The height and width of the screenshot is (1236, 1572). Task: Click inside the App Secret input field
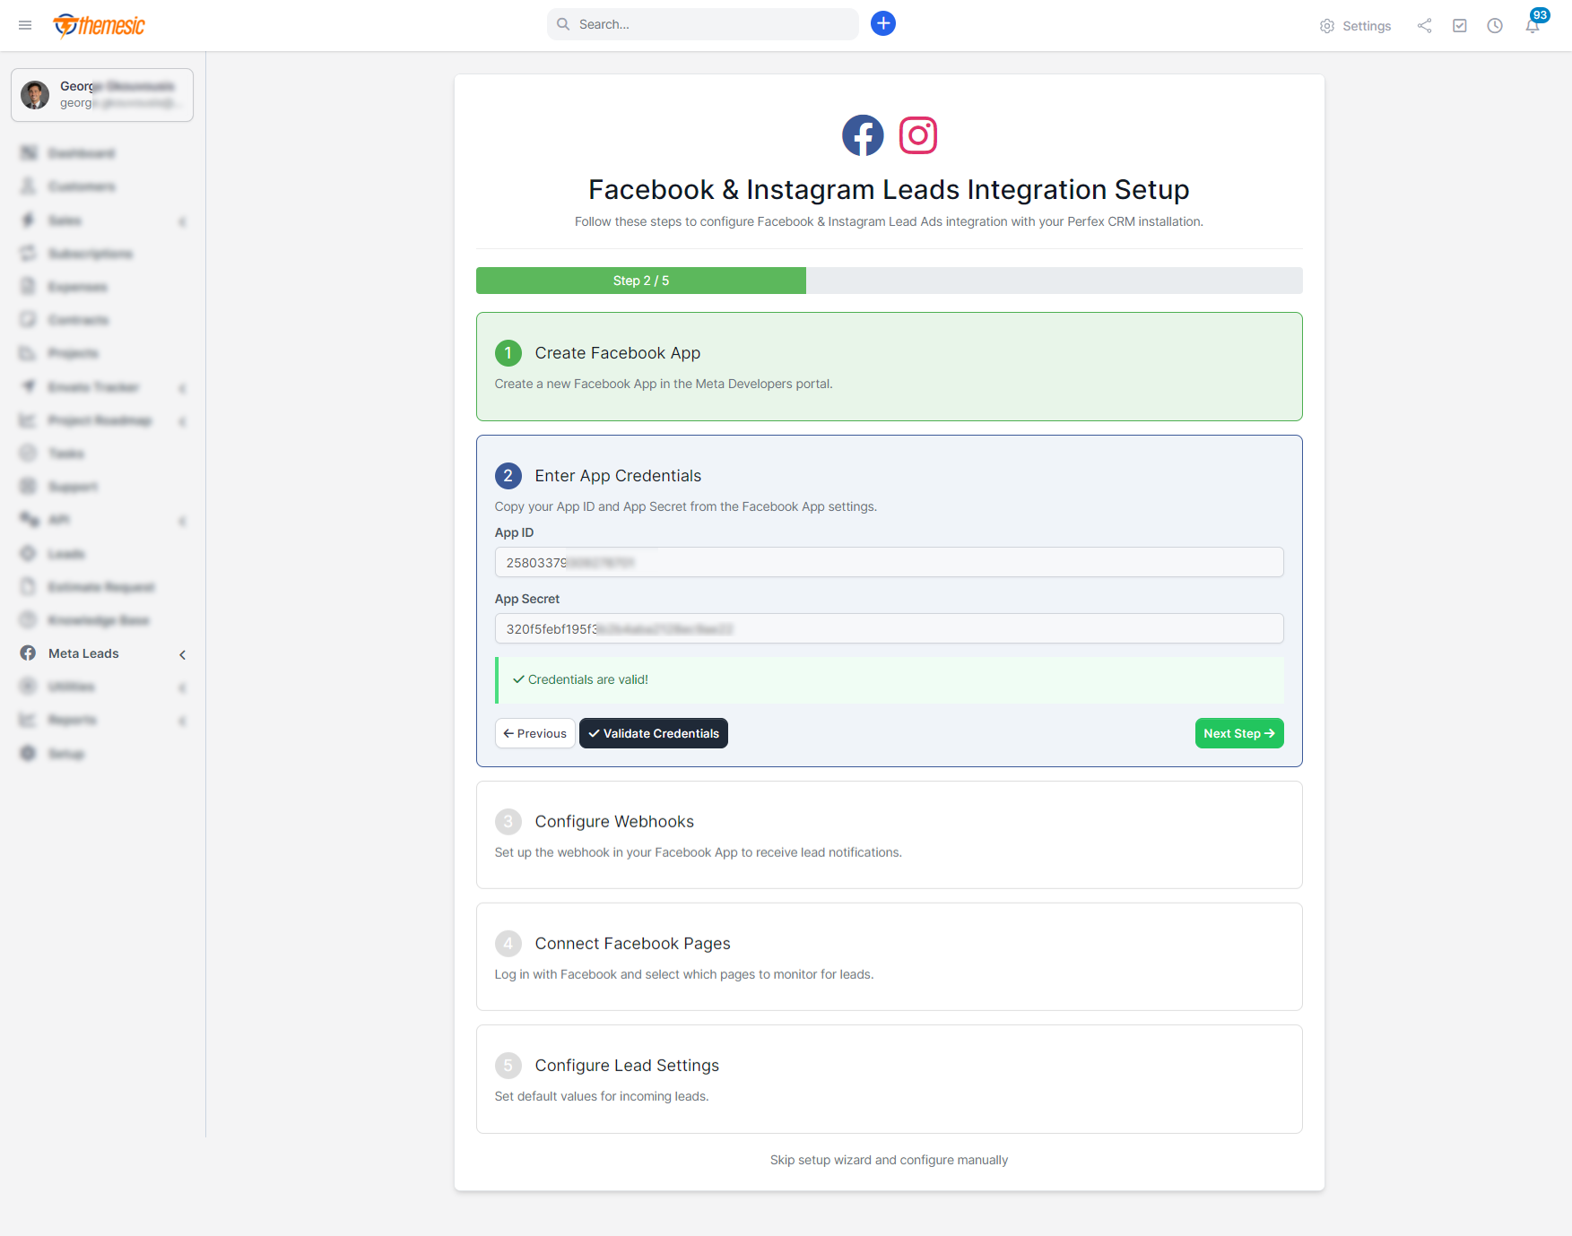(889, 628)
